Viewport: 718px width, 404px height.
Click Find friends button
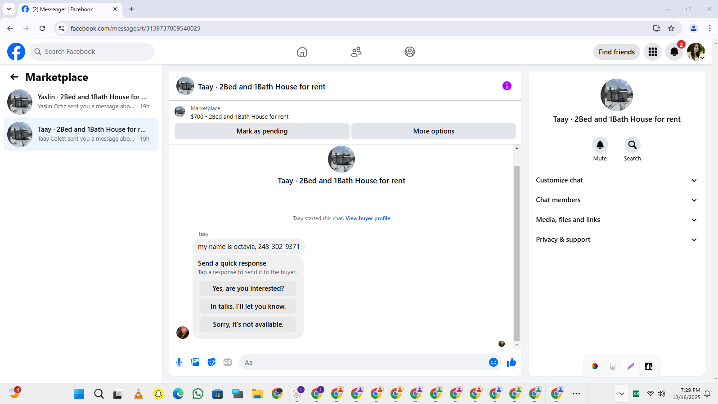pyautogui.click(x=617, y=52)
